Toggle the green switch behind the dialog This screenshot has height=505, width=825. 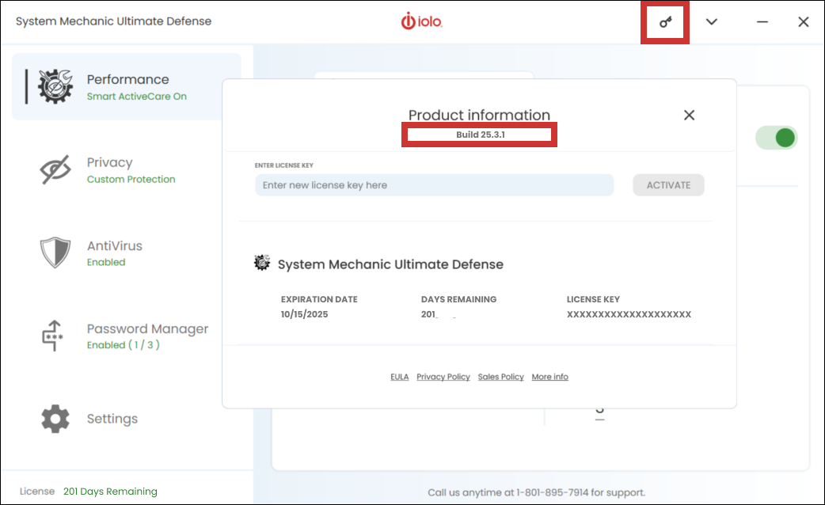pos(777,138)
